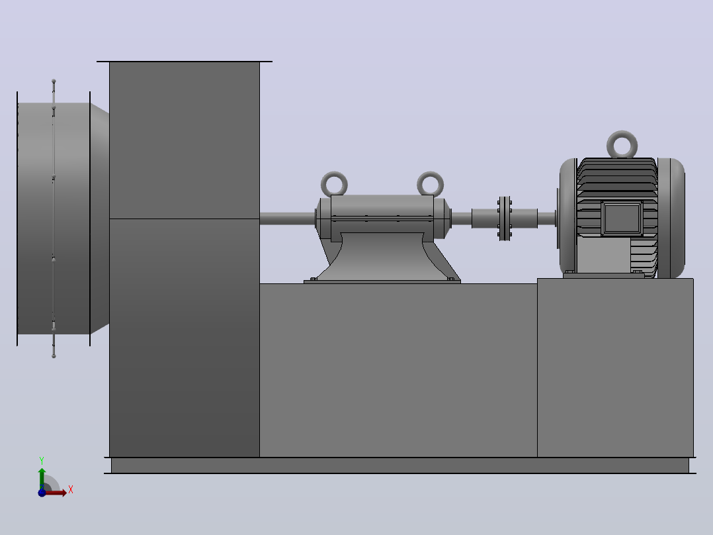Select the flared bearing pedestal support
Screen dimensions: 713x535
click(382, 256)
